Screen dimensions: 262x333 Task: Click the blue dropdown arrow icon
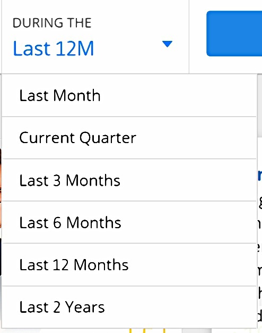pyautogui.click(x=167, y=44)
